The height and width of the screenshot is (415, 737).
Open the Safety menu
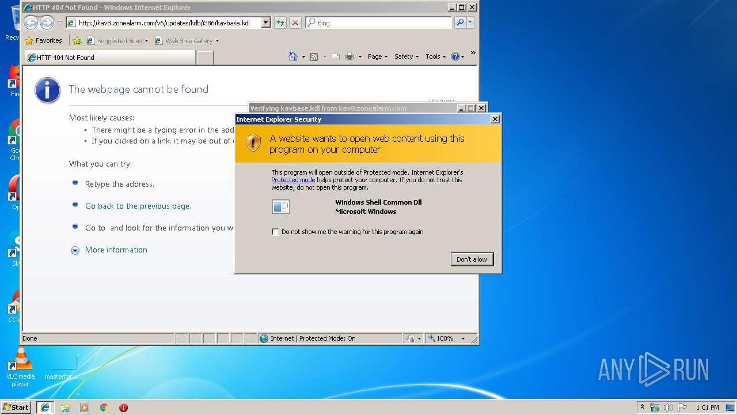pos(407,56)
